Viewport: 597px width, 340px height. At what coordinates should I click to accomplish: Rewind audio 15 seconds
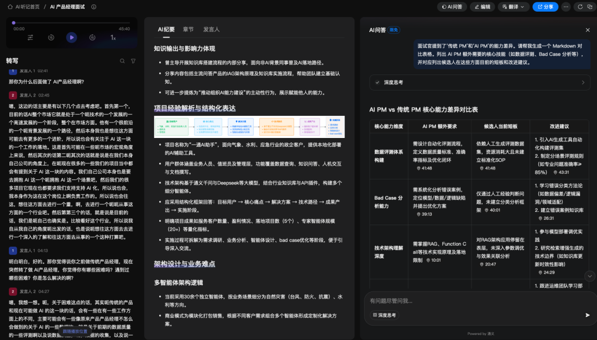point(51,38)
